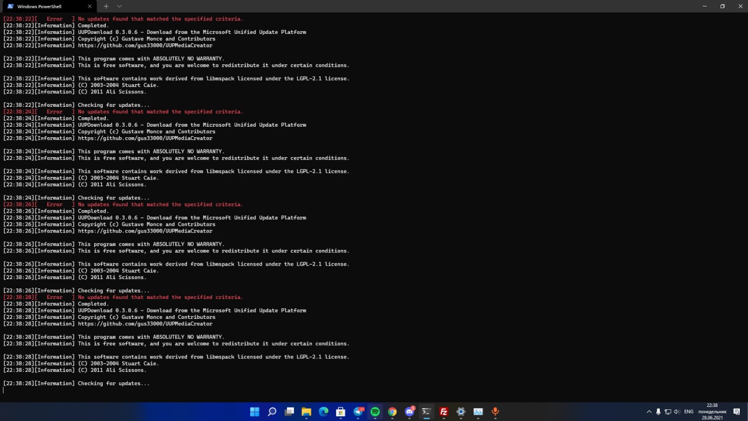
Task: Click the 22:38:22 'No updates found' error line
Action: [123, 19]
